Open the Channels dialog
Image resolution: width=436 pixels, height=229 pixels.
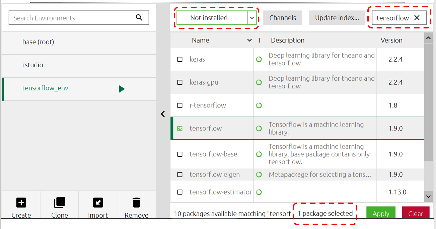(283, 18)
